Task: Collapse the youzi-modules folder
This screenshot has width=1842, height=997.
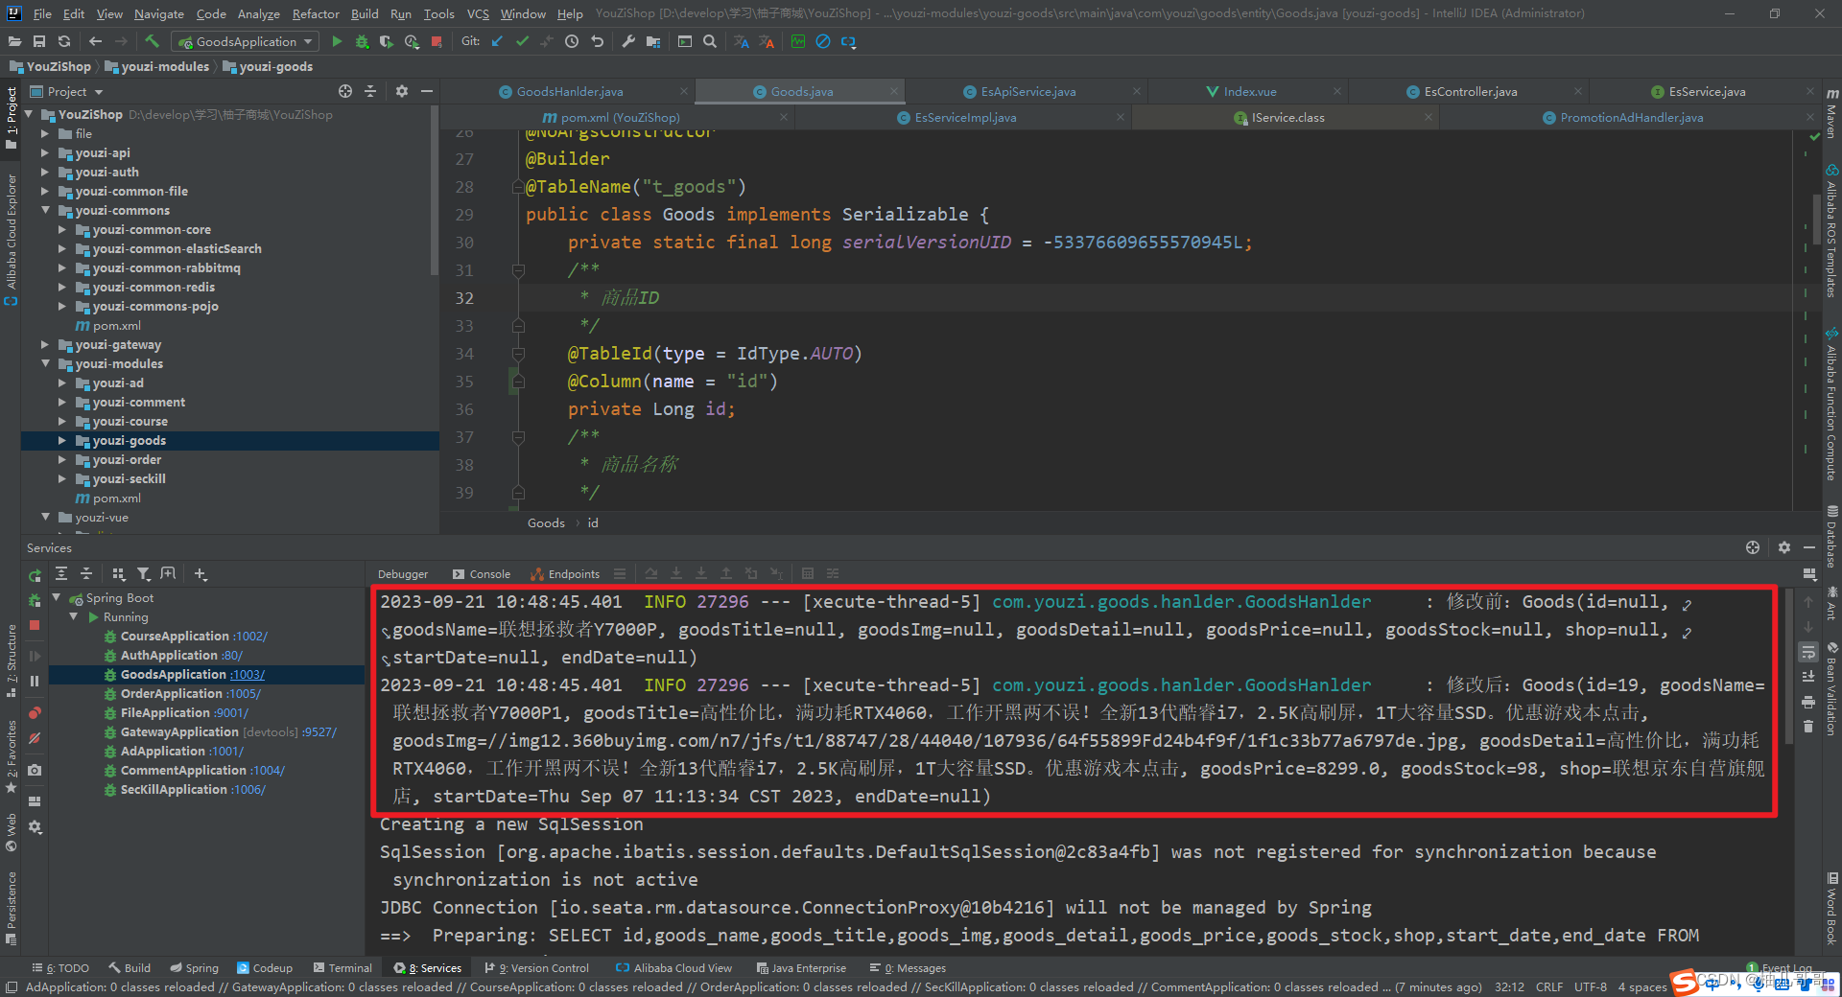Action: 44,363
